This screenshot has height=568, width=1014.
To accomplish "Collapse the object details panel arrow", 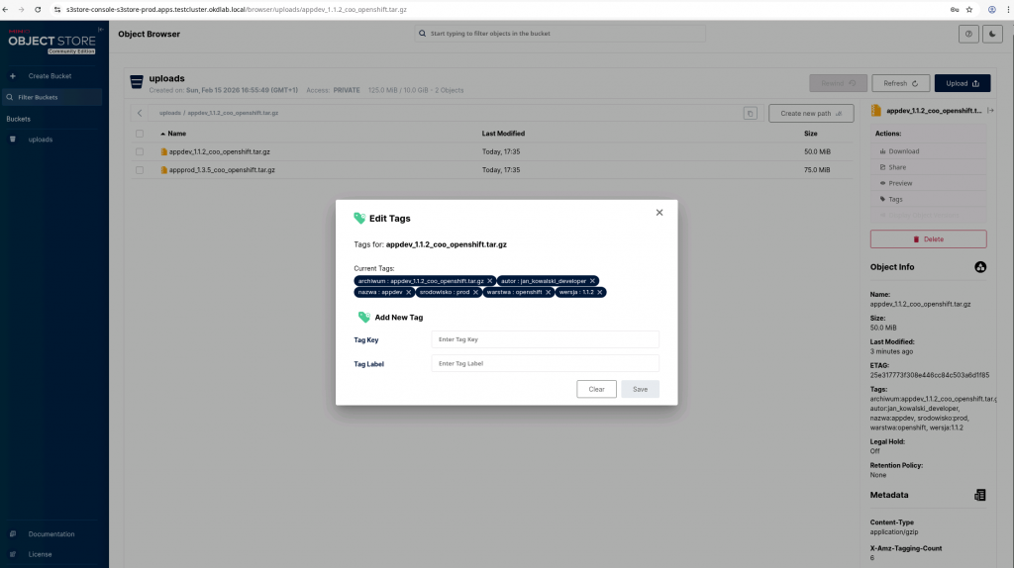I will [x=991, y=110].
